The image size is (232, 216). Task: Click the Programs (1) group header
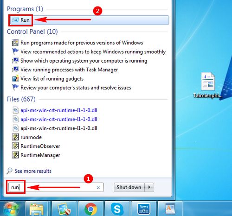tap(25, 9)
